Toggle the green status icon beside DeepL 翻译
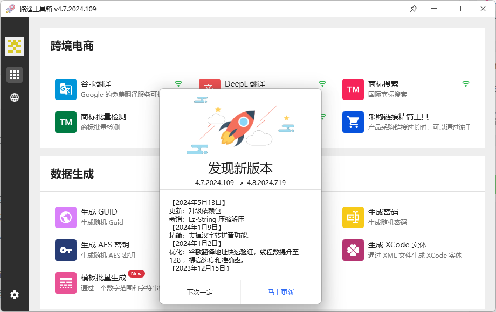The height and width of the screenshot is (312, 496). 322,84
